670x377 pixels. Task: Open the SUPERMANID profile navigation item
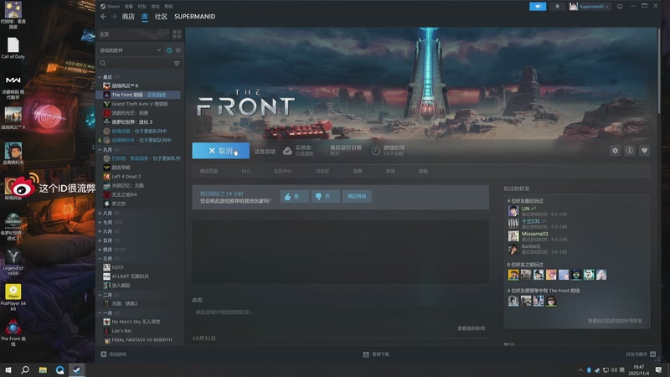195,16
